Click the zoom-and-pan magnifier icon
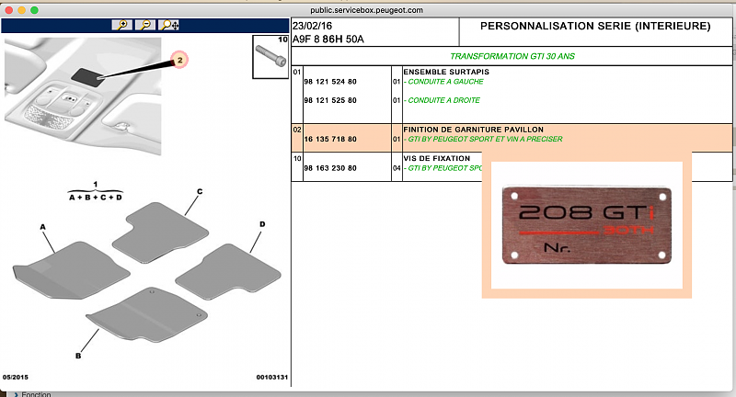The image size is (736, 397). coord(168,26)
